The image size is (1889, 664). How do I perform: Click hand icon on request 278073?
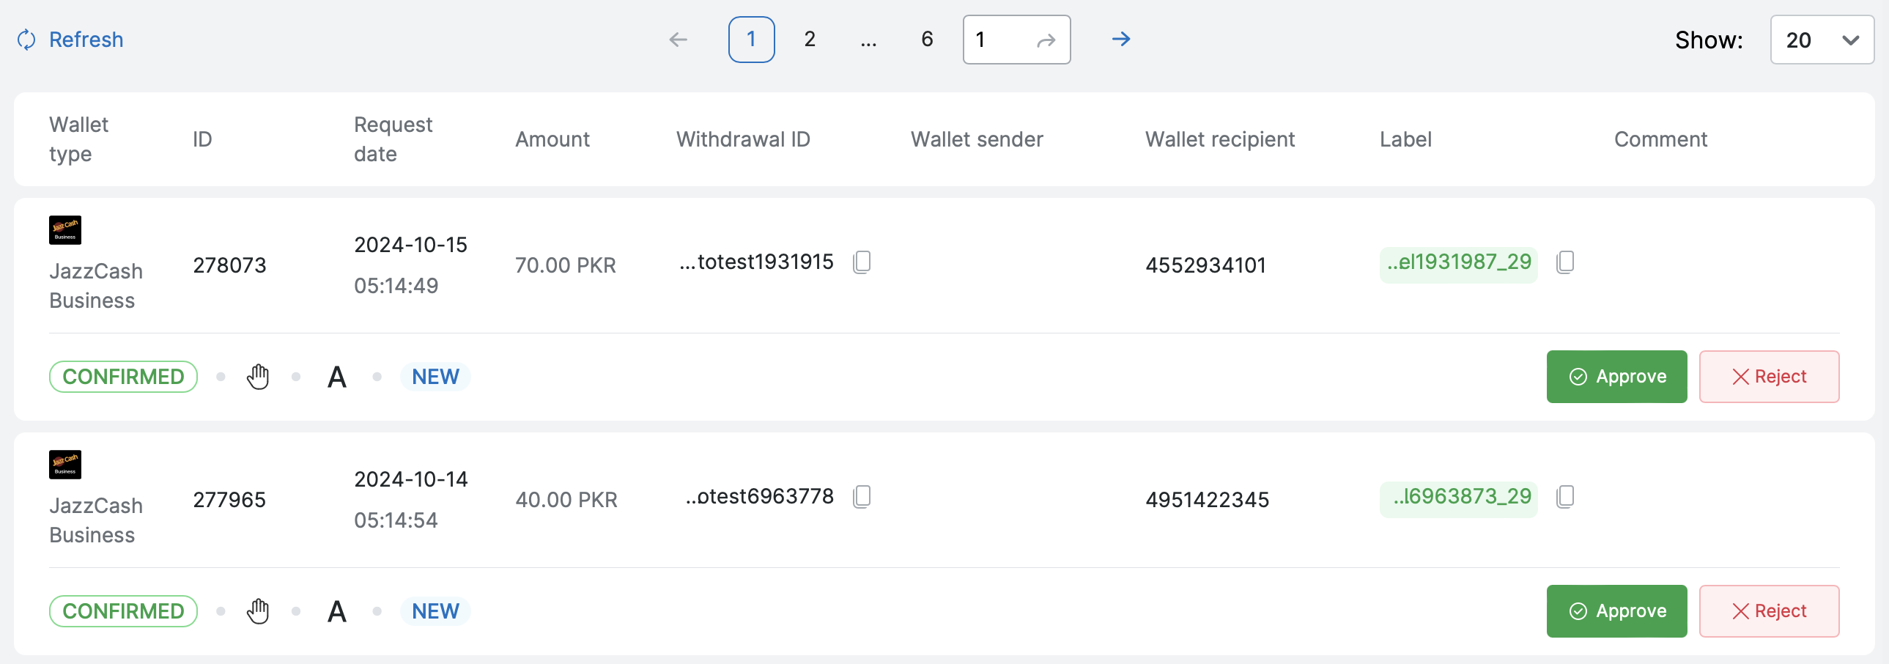point(257,377)
